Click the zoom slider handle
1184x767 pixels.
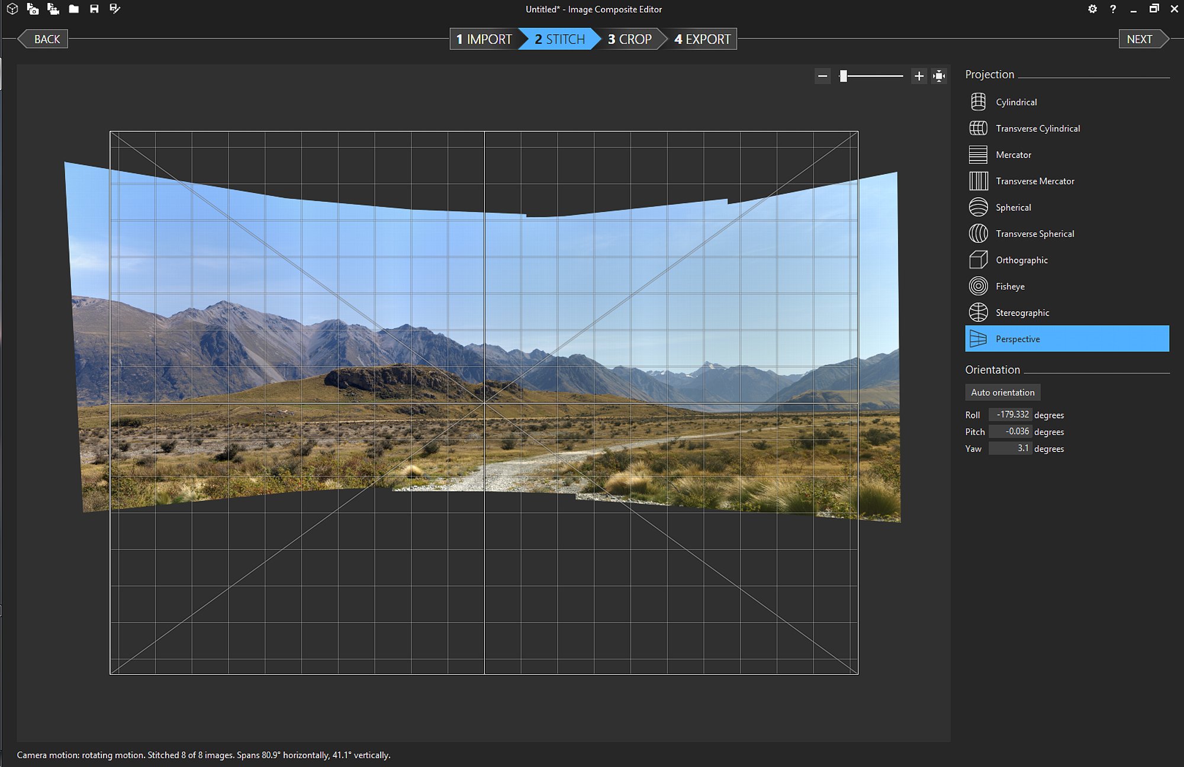pos(844,76)
